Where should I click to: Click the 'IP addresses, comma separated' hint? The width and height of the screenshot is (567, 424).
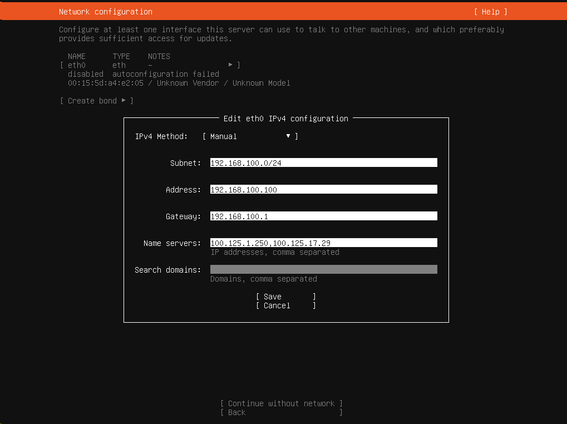tap(275, 252)
